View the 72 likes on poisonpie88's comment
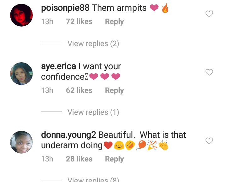 pos(79,22)
